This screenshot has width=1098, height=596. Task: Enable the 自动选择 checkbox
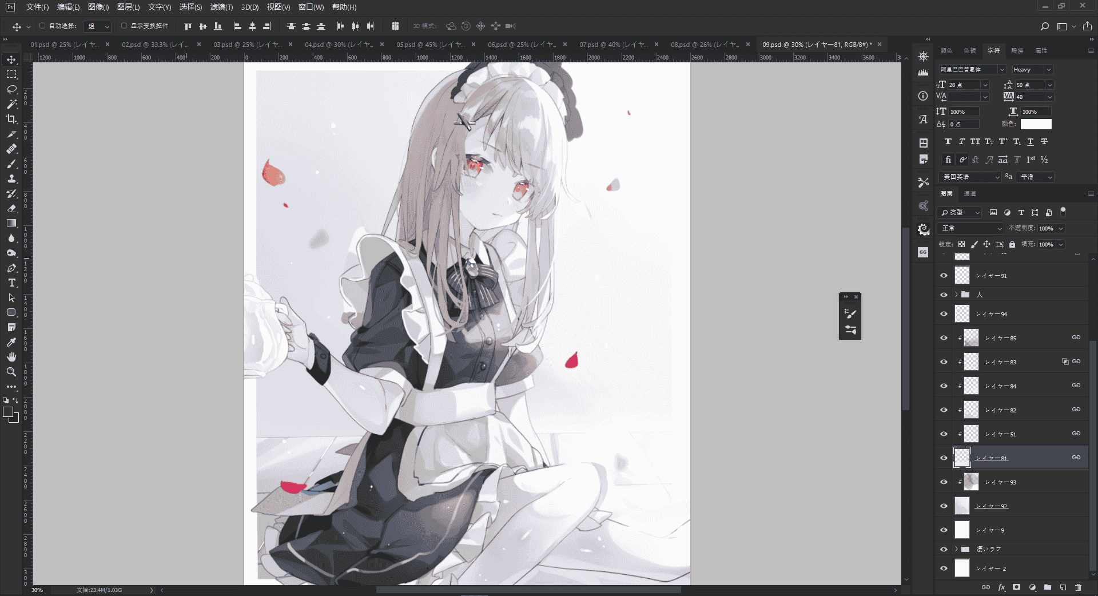(x=42, y=26)
